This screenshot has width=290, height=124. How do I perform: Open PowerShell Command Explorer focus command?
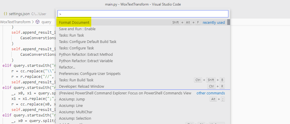coord(125,93)
